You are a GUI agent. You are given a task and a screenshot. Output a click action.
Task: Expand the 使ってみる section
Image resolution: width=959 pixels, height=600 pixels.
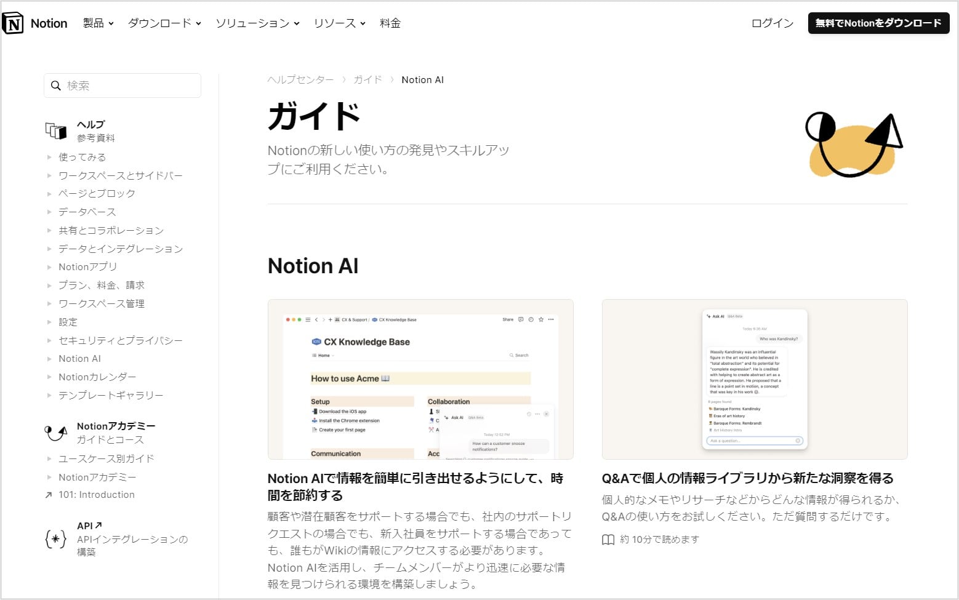click(x=49, y=157)
